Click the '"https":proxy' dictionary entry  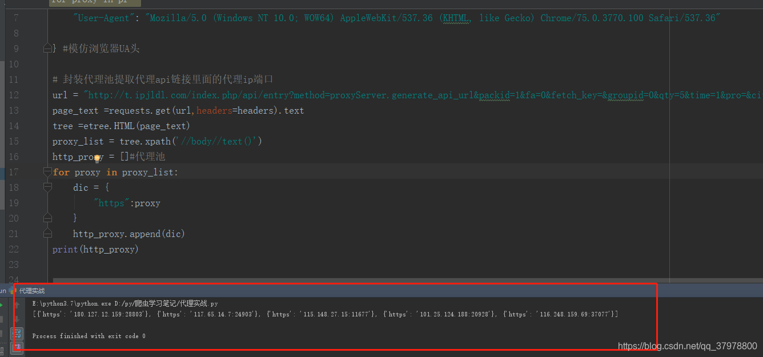coord(127,203)
